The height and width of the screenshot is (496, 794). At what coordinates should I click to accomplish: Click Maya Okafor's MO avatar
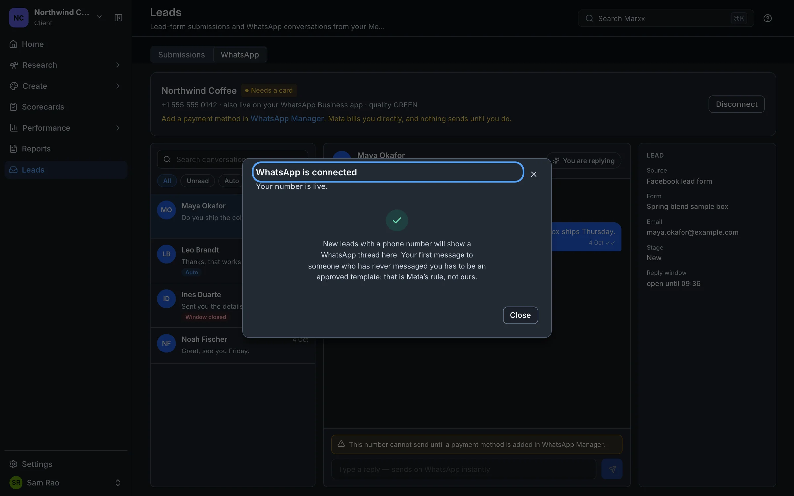pyautogui.click(x=166, y=210)
